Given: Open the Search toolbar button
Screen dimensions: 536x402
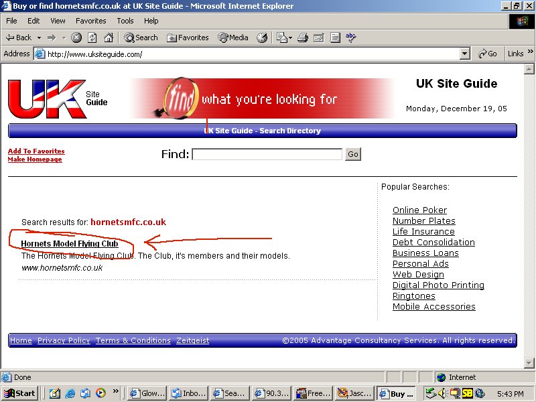Looking at the screenshot, I should click(141, 38).
